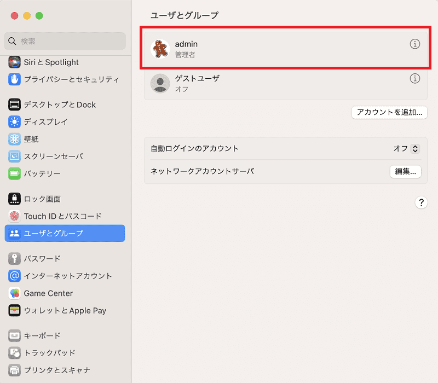Select プリンタとスキャナ label in sidebar
This screenshot has height=383, width=438.
click(57, 370)
